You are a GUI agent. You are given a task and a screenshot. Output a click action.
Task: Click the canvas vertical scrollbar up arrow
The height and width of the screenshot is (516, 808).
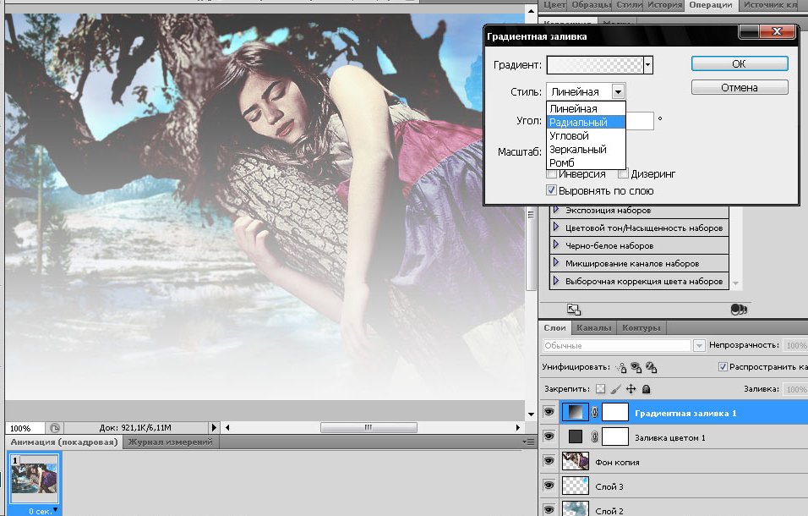pyautogui.click(x=531, y=10)
